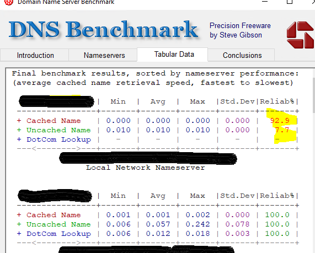The height and width of the screenshot is (253, 315).
Task: Open the Introduction tab
Action: 35,55
